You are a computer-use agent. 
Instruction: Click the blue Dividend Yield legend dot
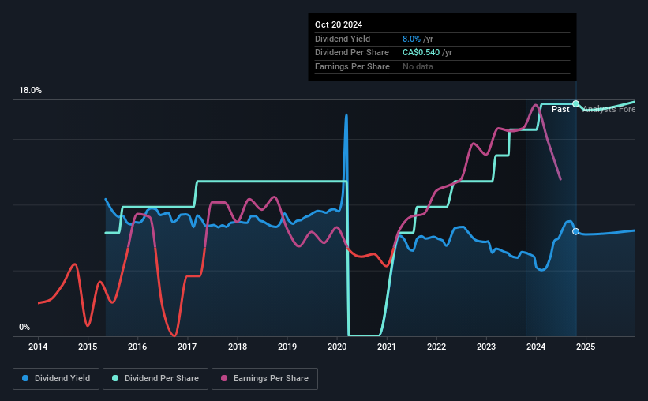point(25,378)
